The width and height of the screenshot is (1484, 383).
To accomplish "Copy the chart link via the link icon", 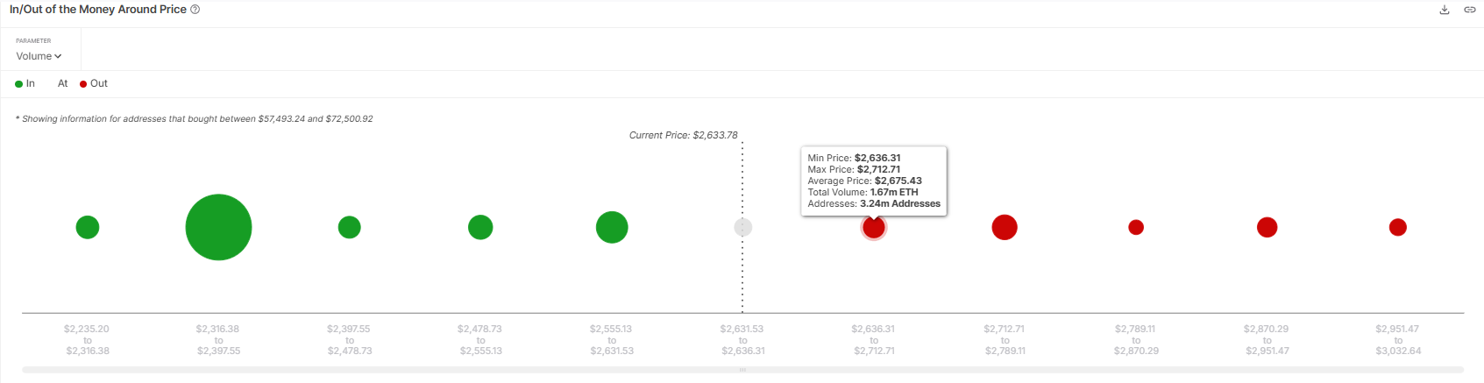I will (x=1470, y=10).
